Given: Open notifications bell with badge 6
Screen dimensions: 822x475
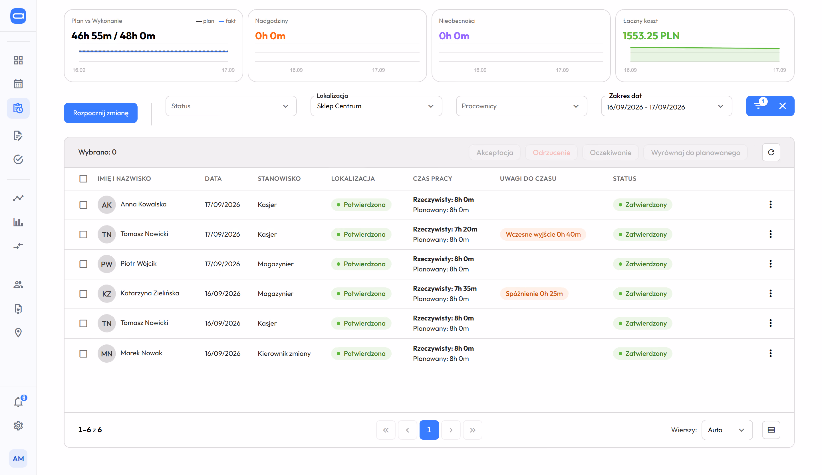Looking at the screenshot, I should (18, 402).
